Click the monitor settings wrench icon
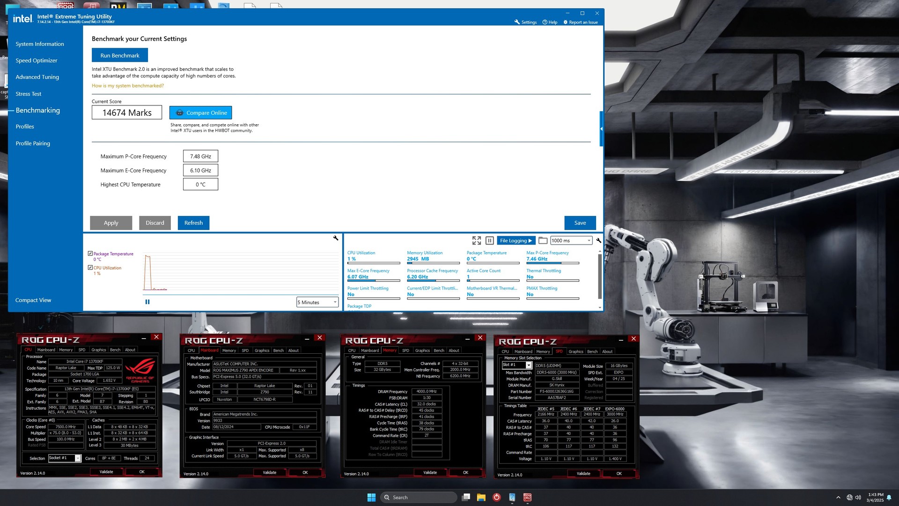The width and height of the screenshot is (899, 506). [598, 240]
